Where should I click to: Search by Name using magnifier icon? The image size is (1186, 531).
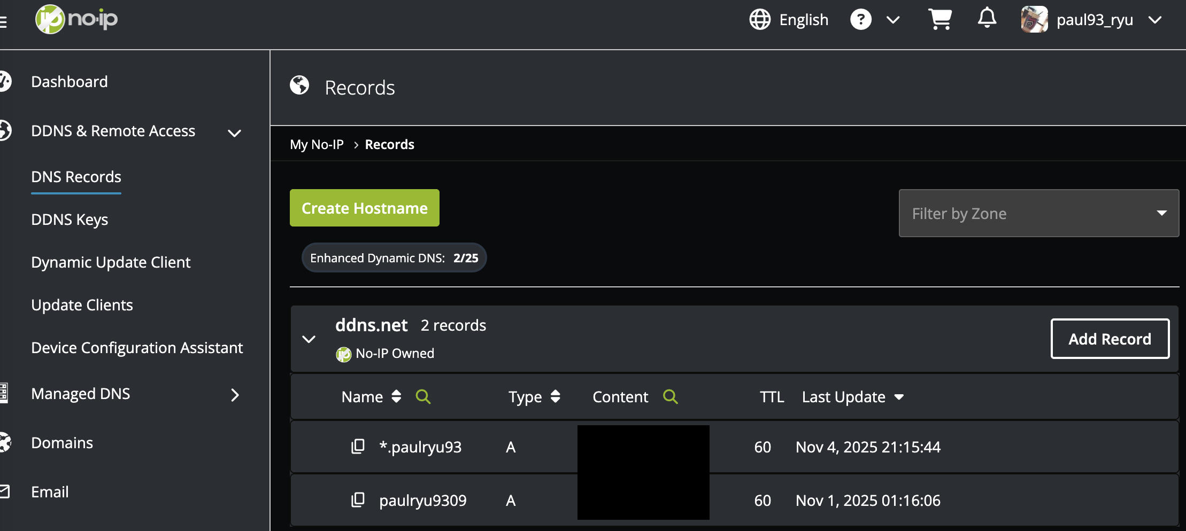423,396
